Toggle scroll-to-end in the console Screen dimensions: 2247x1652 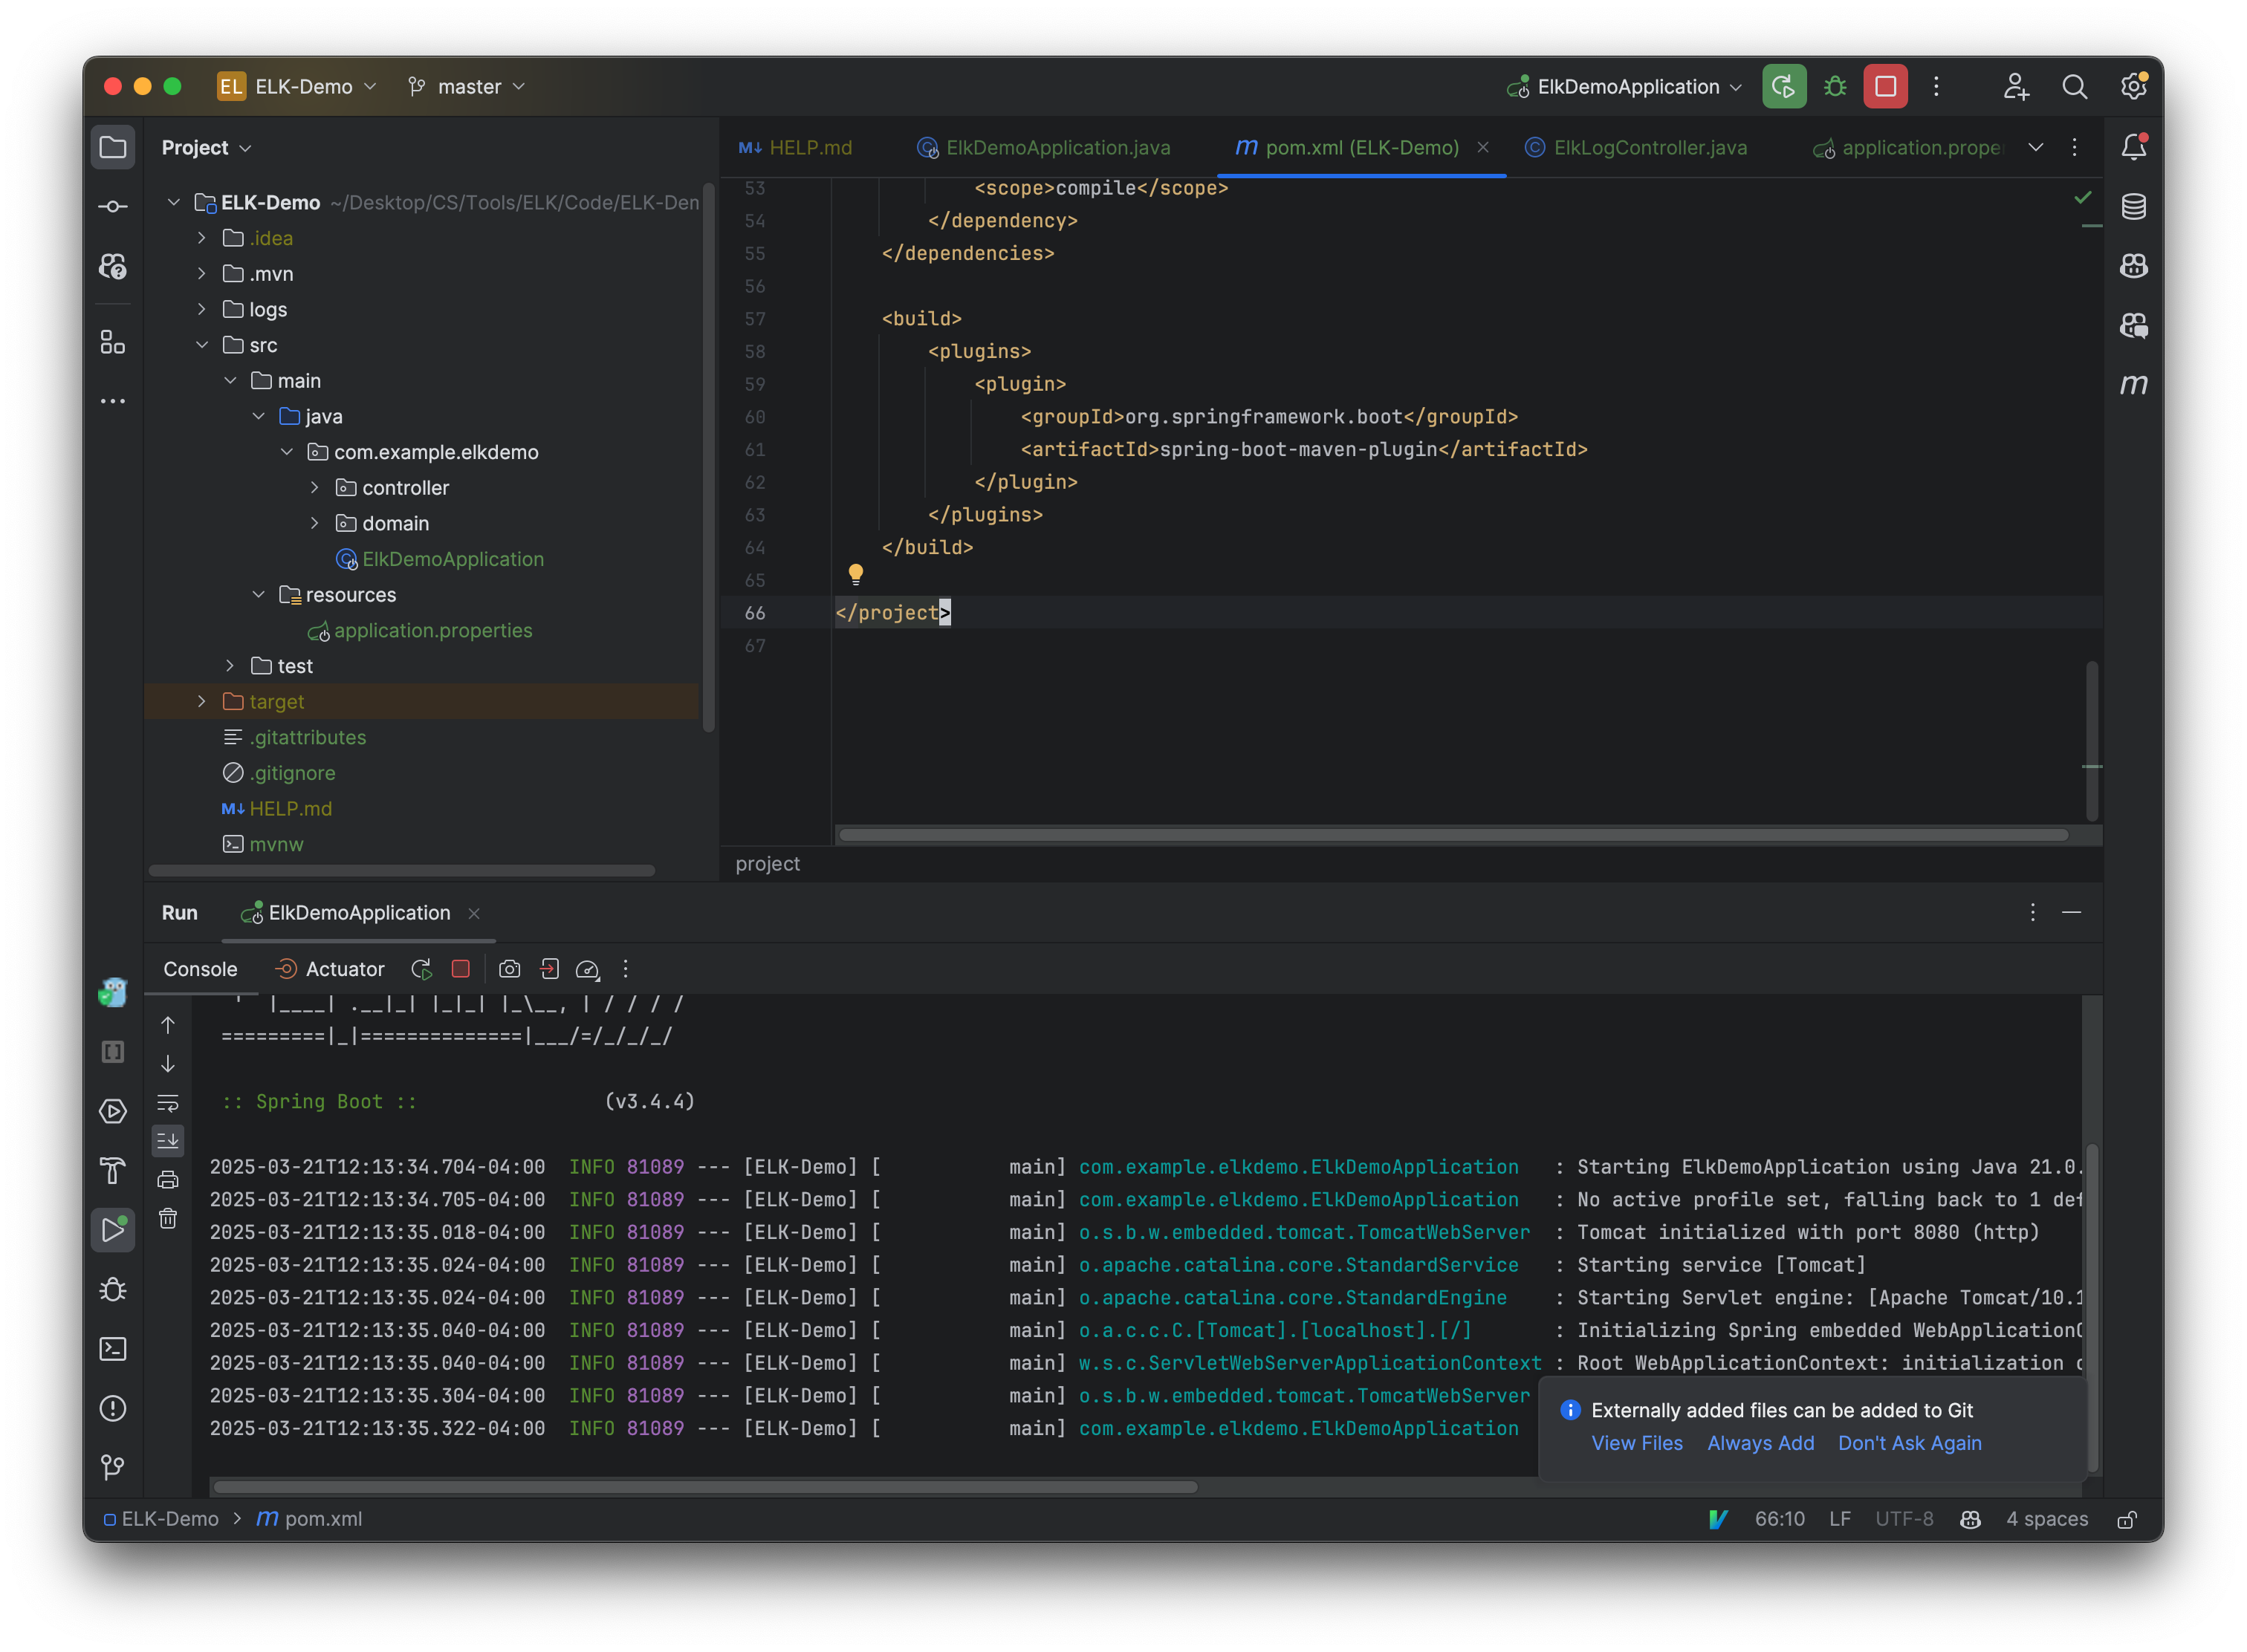pyautogui.click(x=168, y=1140)
